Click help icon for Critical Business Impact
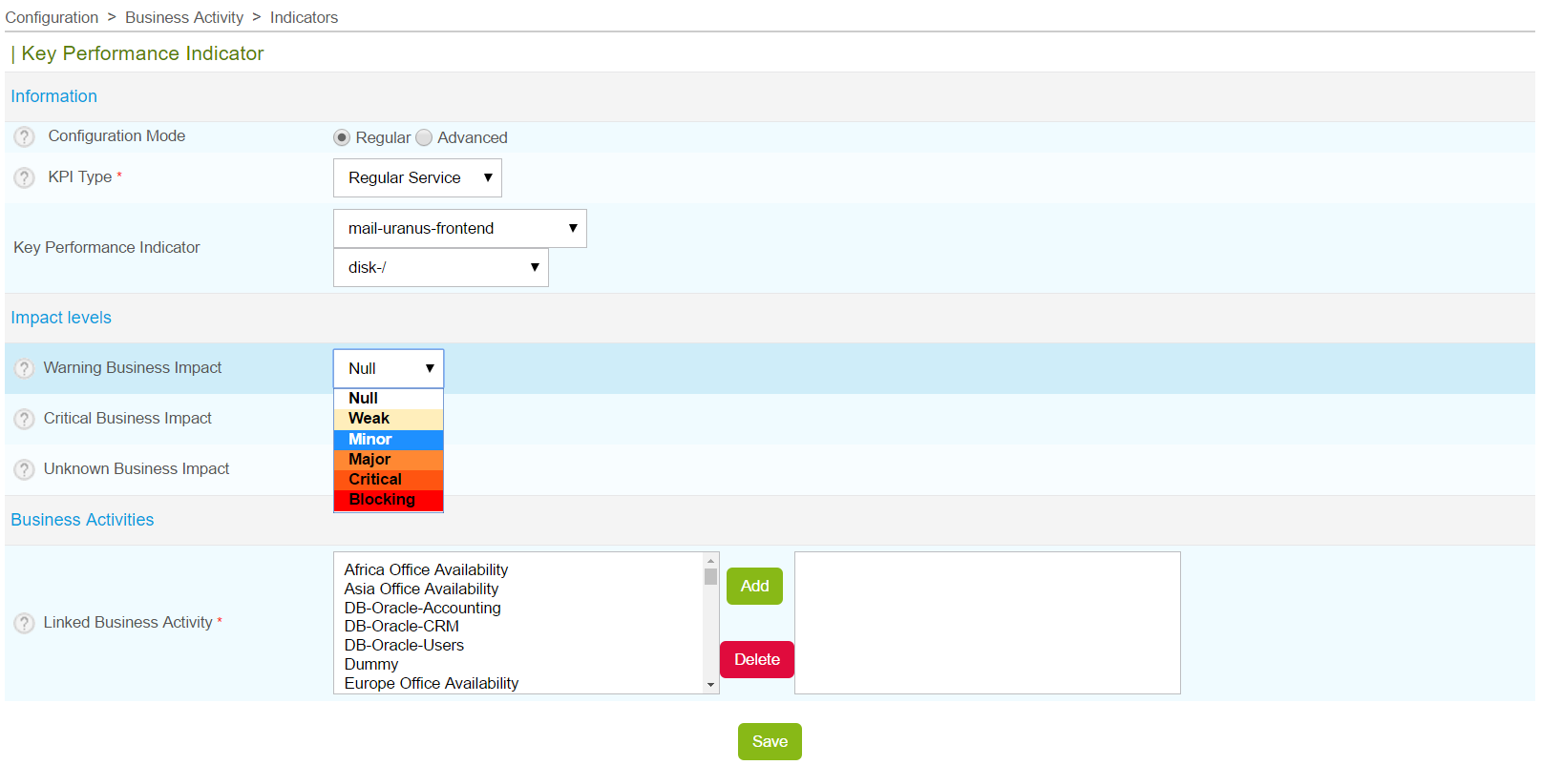The width and height of the screenshot is (1541, 765). [25, 419]
